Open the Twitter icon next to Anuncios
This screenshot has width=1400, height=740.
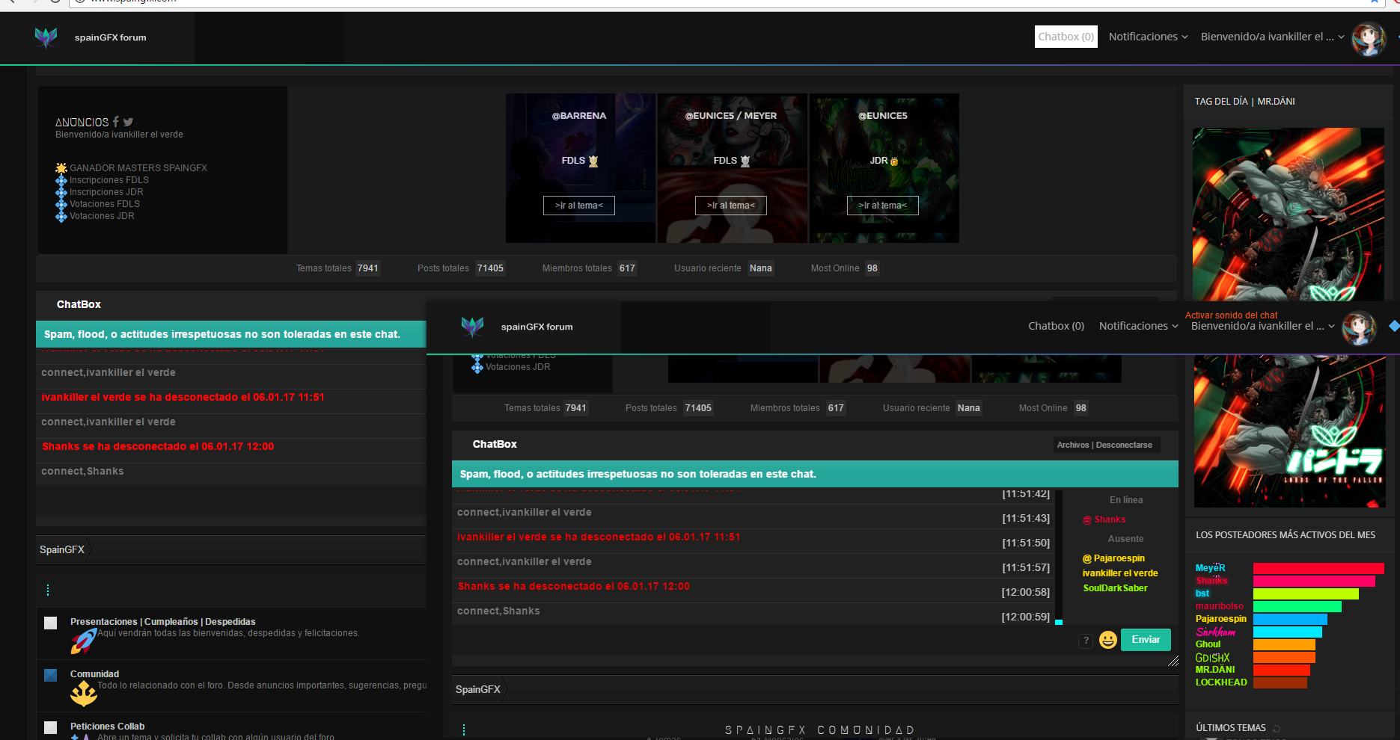pyautogui.click(x=129, y=122)
